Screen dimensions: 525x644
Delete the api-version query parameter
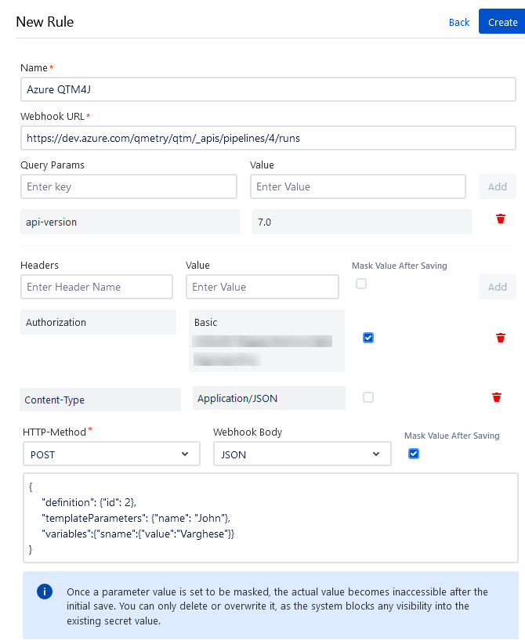pos(500,219)
